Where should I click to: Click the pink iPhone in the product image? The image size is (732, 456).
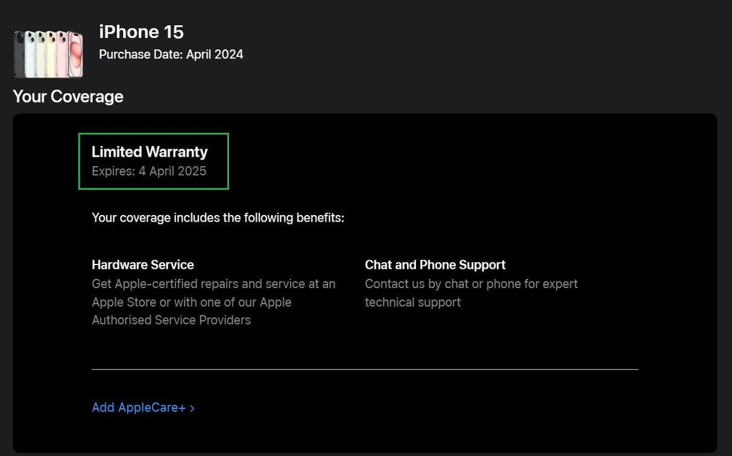click(75, 55)
